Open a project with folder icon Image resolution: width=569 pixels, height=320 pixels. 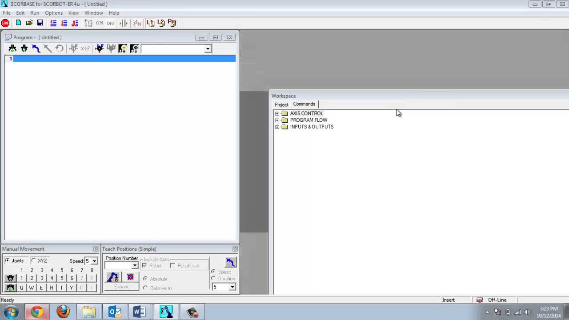[x=29, y=23]
